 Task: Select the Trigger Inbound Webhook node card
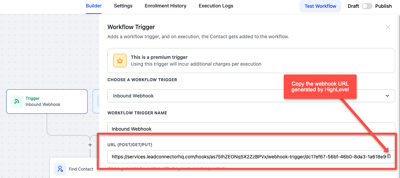(47, 102)
